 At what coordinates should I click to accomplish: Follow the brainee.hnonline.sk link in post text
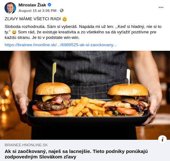61,45
